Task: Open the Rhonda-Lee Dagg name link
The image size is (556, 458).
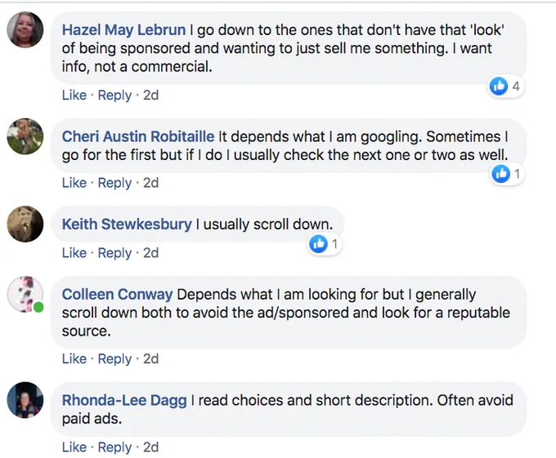Action: (x=124, y=400)
